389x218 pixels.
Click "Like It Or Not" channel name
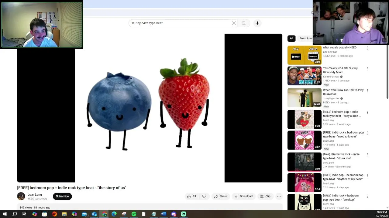pos(330,52)
